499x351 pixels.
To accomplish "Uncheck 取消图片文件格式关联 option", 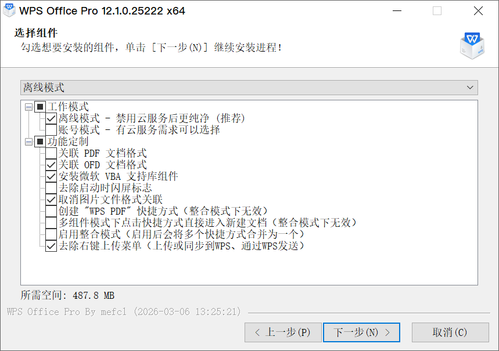I will pos(51,200).
